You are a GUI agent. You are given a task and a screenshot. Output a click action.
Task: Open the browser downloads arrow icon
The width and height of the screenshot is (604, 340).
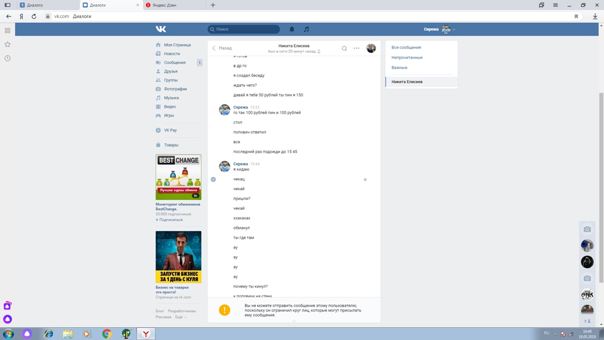pyautogui.click(x=595, y=16)
